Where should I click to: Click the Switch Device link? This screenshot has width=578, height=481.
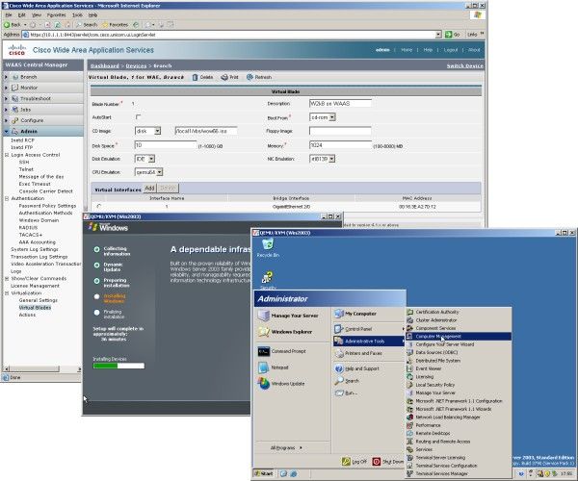[x=465, y=65]
